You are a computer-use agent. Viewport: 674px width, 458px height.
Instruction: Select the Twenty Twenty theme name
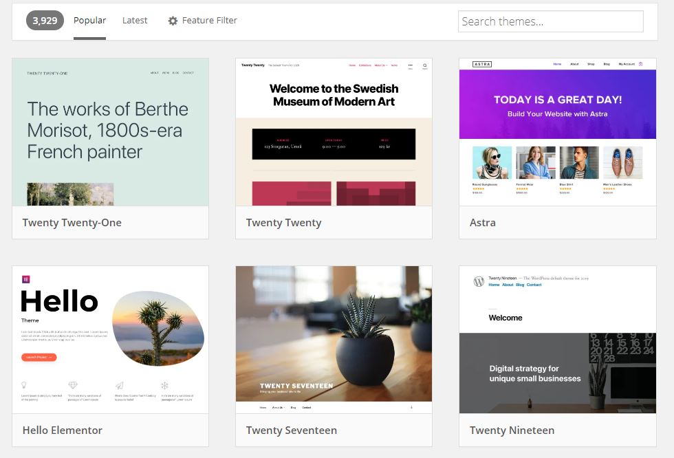pyautogui.click(x=283, y=223)
